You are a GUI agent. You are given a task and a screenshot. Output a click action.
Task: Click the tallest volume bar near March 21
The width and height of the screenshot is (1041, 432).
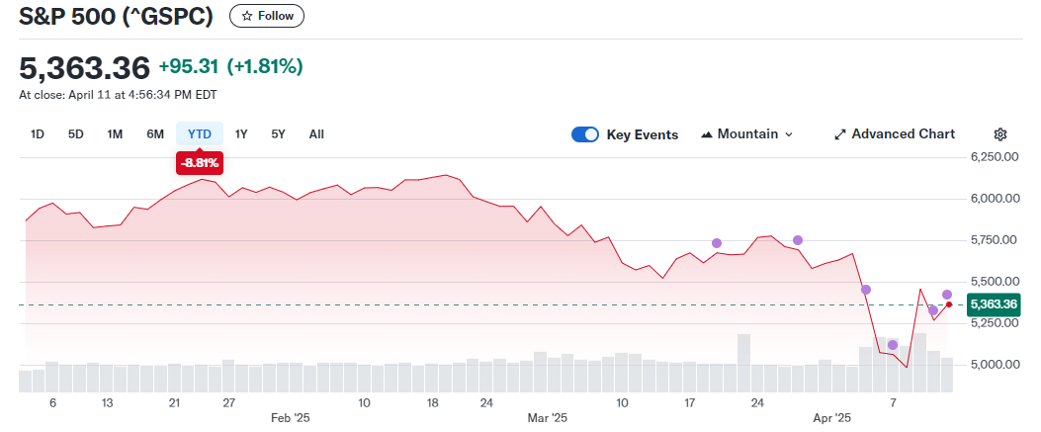(743, 363)
